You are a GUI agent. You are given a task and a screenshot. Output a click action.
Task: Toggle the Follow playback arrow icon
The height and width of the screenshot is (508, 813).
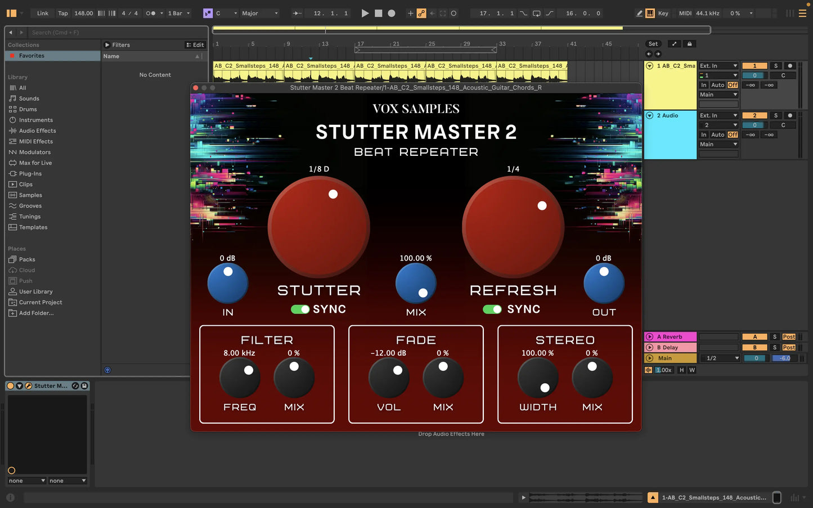(x=298, y=13)
